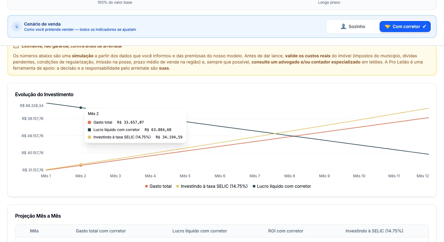
Task: Click the R$ 33.657,07 tooltip value
Action: pos(130,122)
